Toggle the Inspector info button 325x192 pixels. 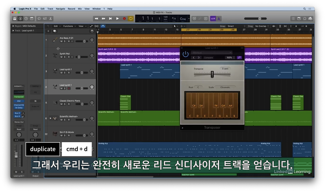(20, 19)
